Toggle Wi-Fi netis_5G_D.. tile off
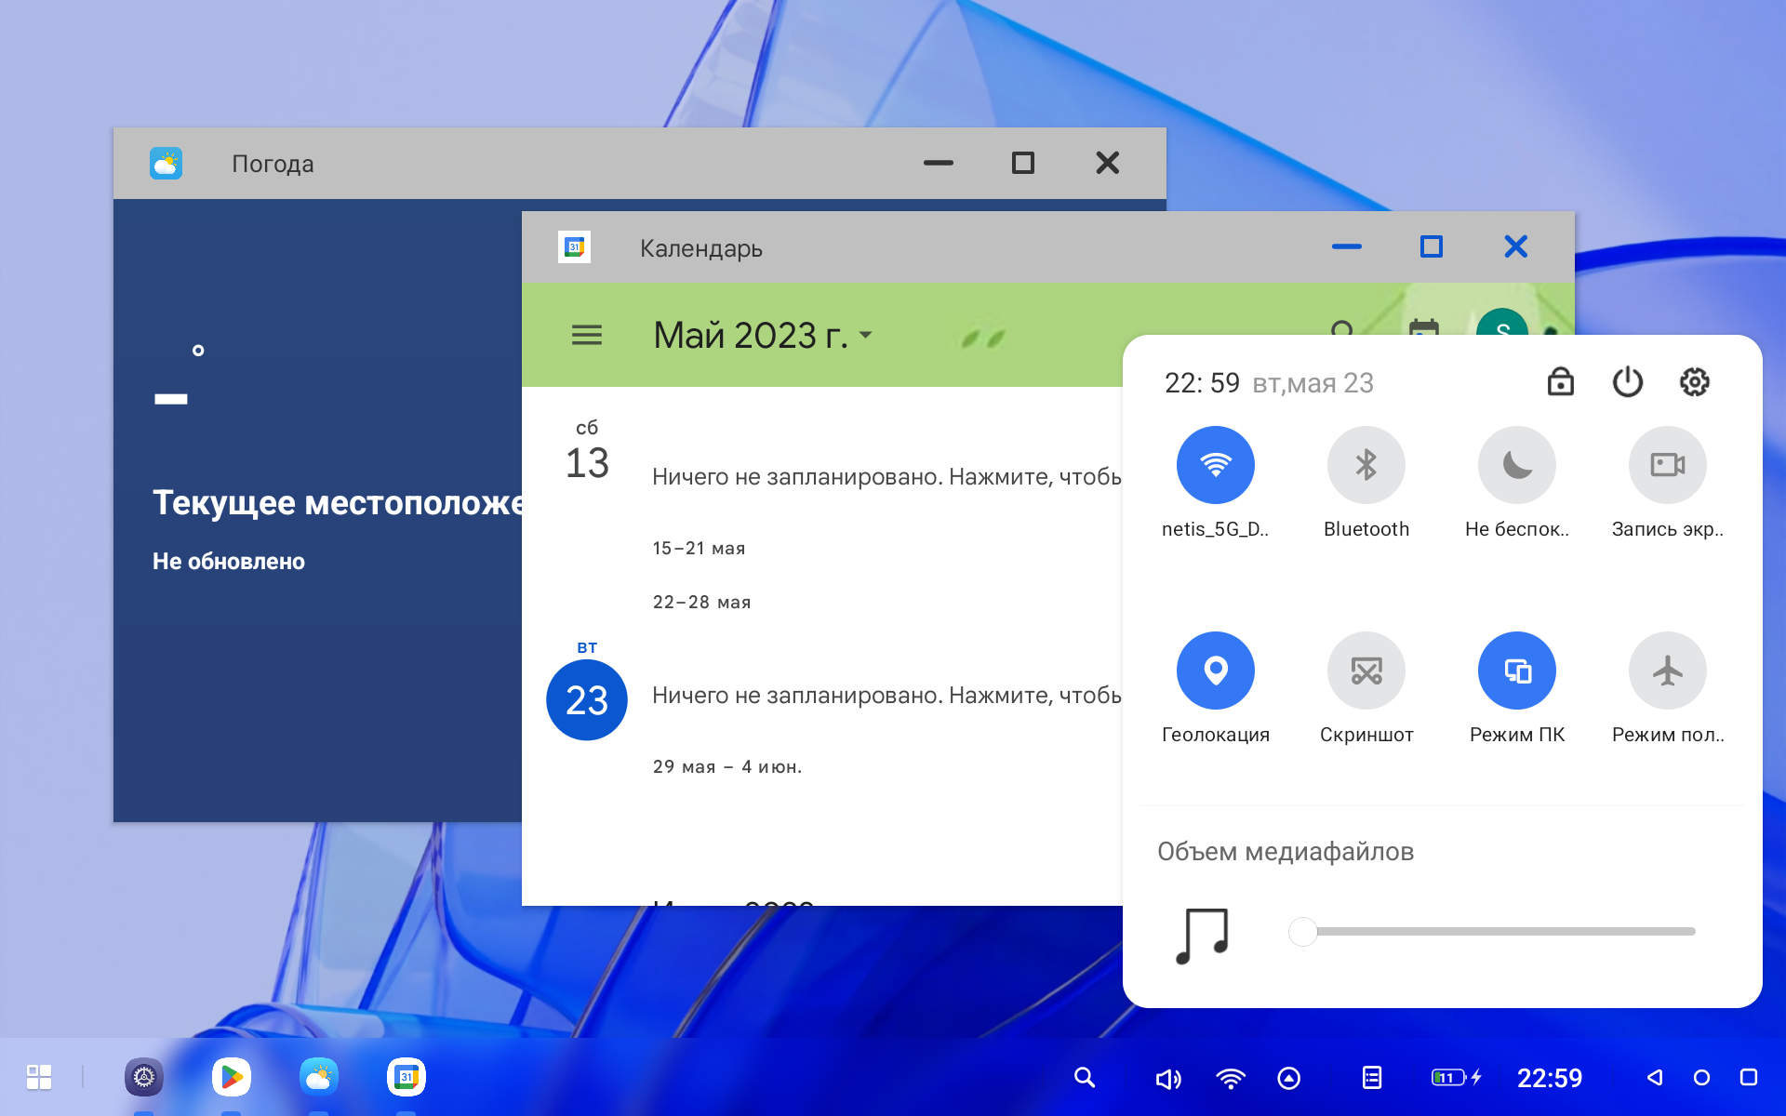 [1215, 465]
